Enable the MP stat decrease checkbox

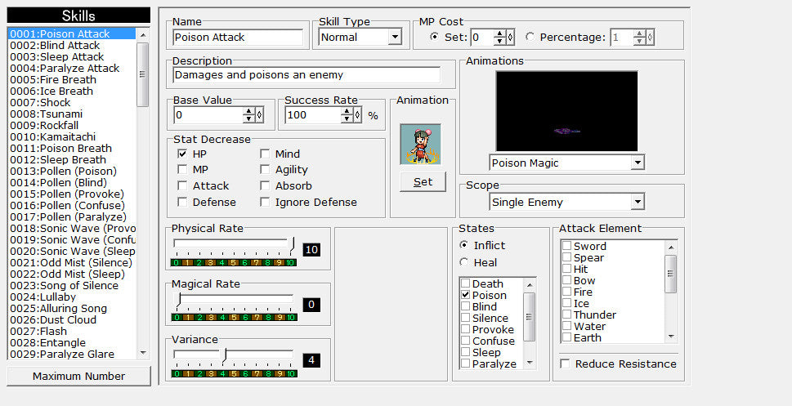[x=182, y=170]
